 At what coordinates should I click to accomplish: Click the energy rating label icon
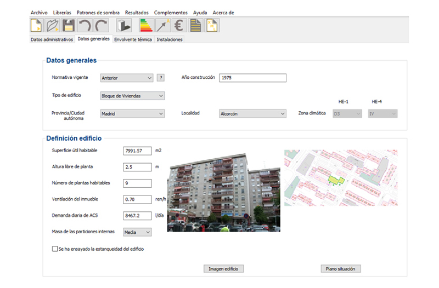coord(146,25)
